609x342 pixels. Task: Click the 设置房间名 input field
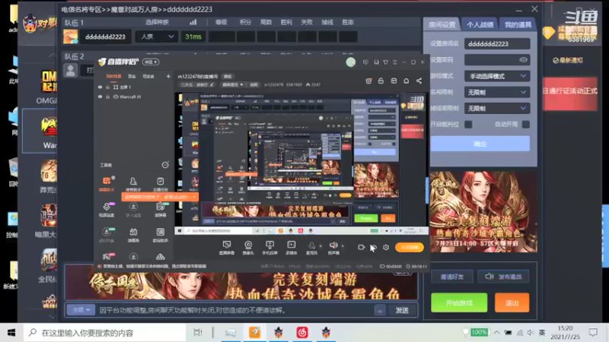497,44
